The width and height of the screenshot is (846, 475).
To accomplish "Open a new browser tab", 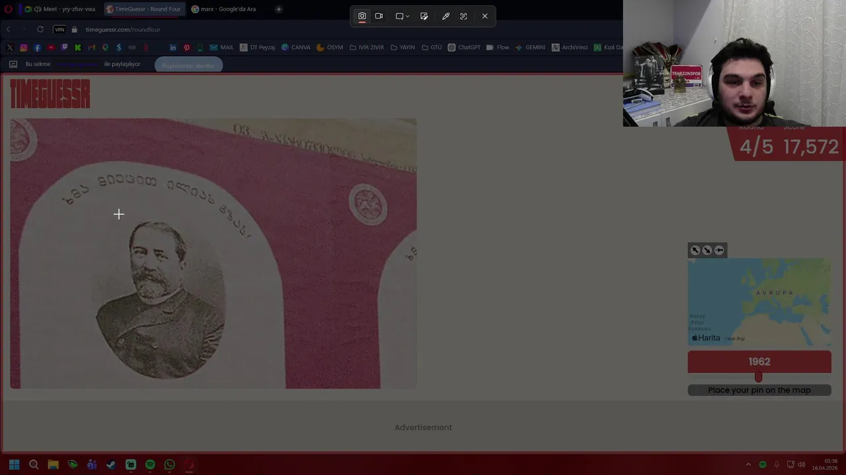I will [x=279, y=9].
